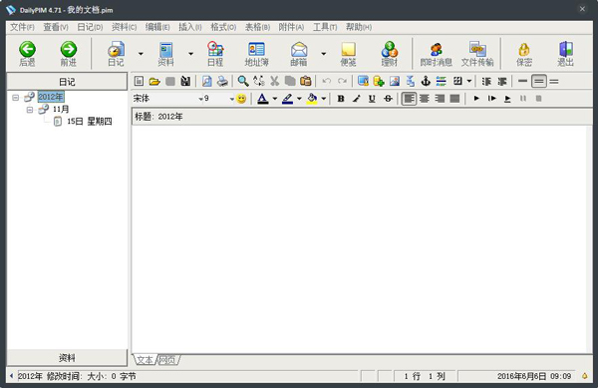The image size is (598, 388).
Task: Click the clipboard paste icon
Action: [x=306, y=81]
